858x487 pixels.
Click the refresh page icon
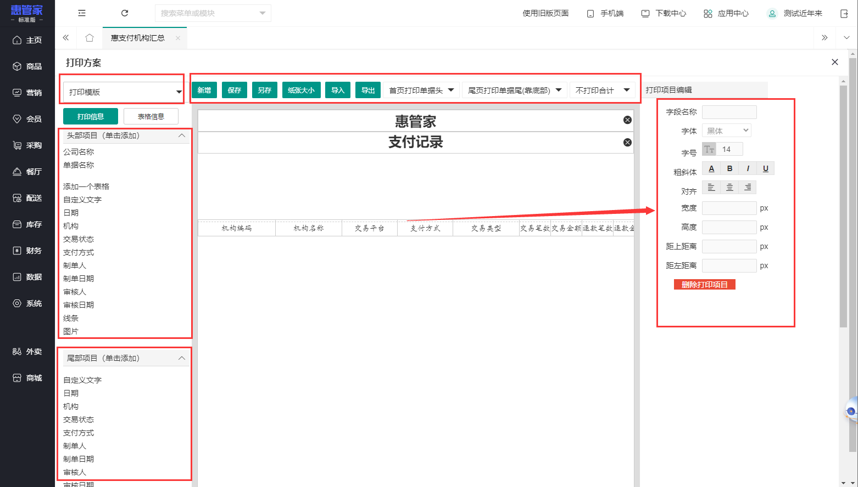125,13
